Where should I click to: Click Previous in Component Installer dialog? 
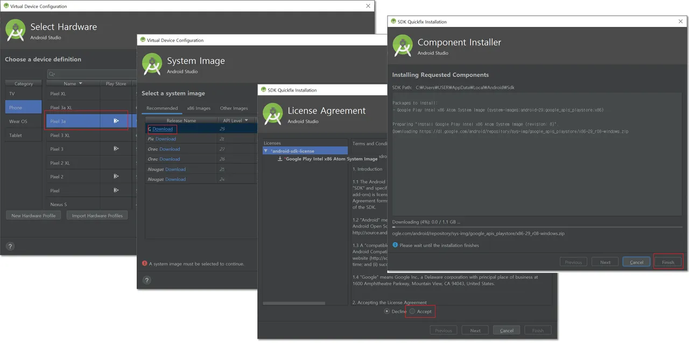tap(573, 262)
